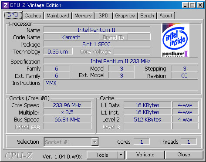Click the Bus Speed value 66.84 MHz
This screenshot has width=206, height=162.
point(68,119)
